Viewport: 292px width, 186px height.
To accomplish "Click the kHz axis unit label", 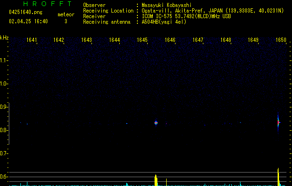I will point(4,38).
